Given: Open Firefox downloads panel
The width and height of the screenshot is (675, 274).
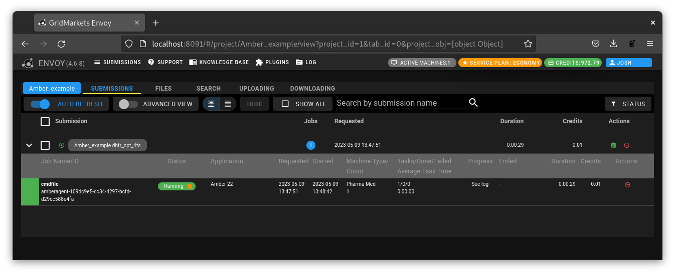Looking at the screenshot, I should [613, 44].
